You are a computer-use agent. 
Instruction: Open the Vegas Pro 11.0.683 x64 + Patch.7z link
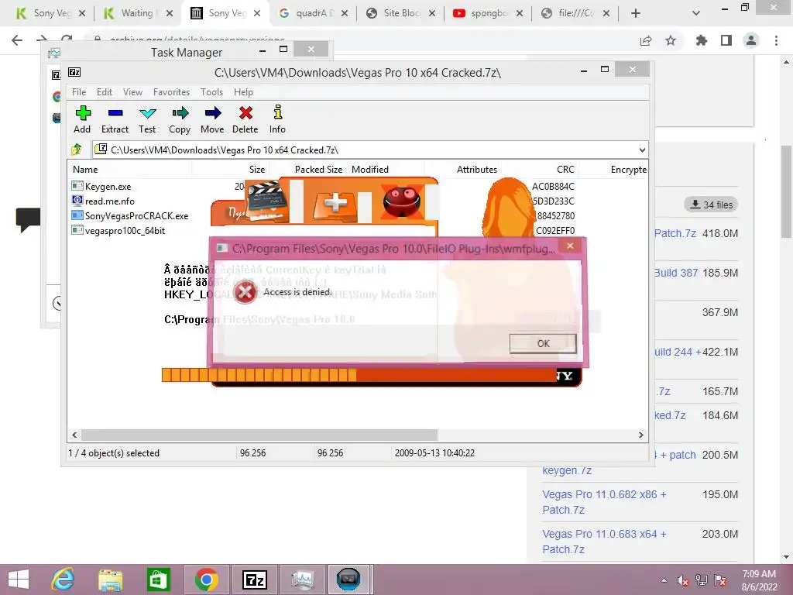coord(604,542)
